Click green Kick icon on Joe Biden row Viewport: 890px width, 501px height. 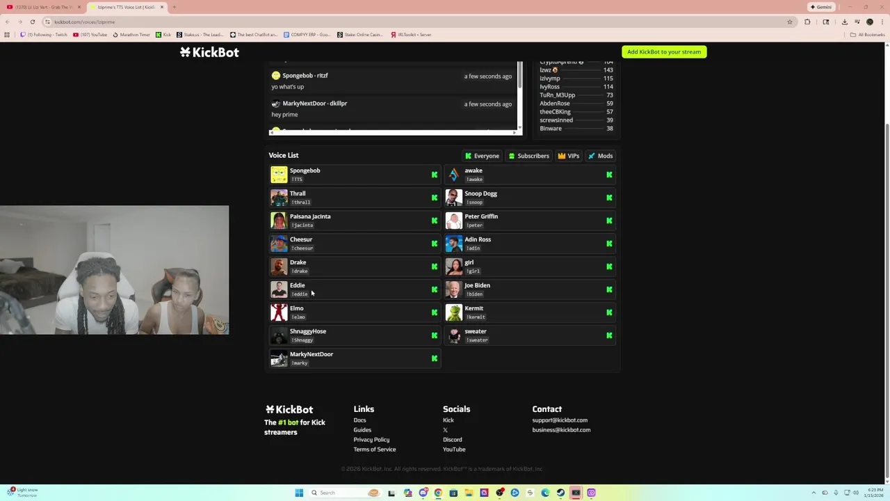click(609, 289)
